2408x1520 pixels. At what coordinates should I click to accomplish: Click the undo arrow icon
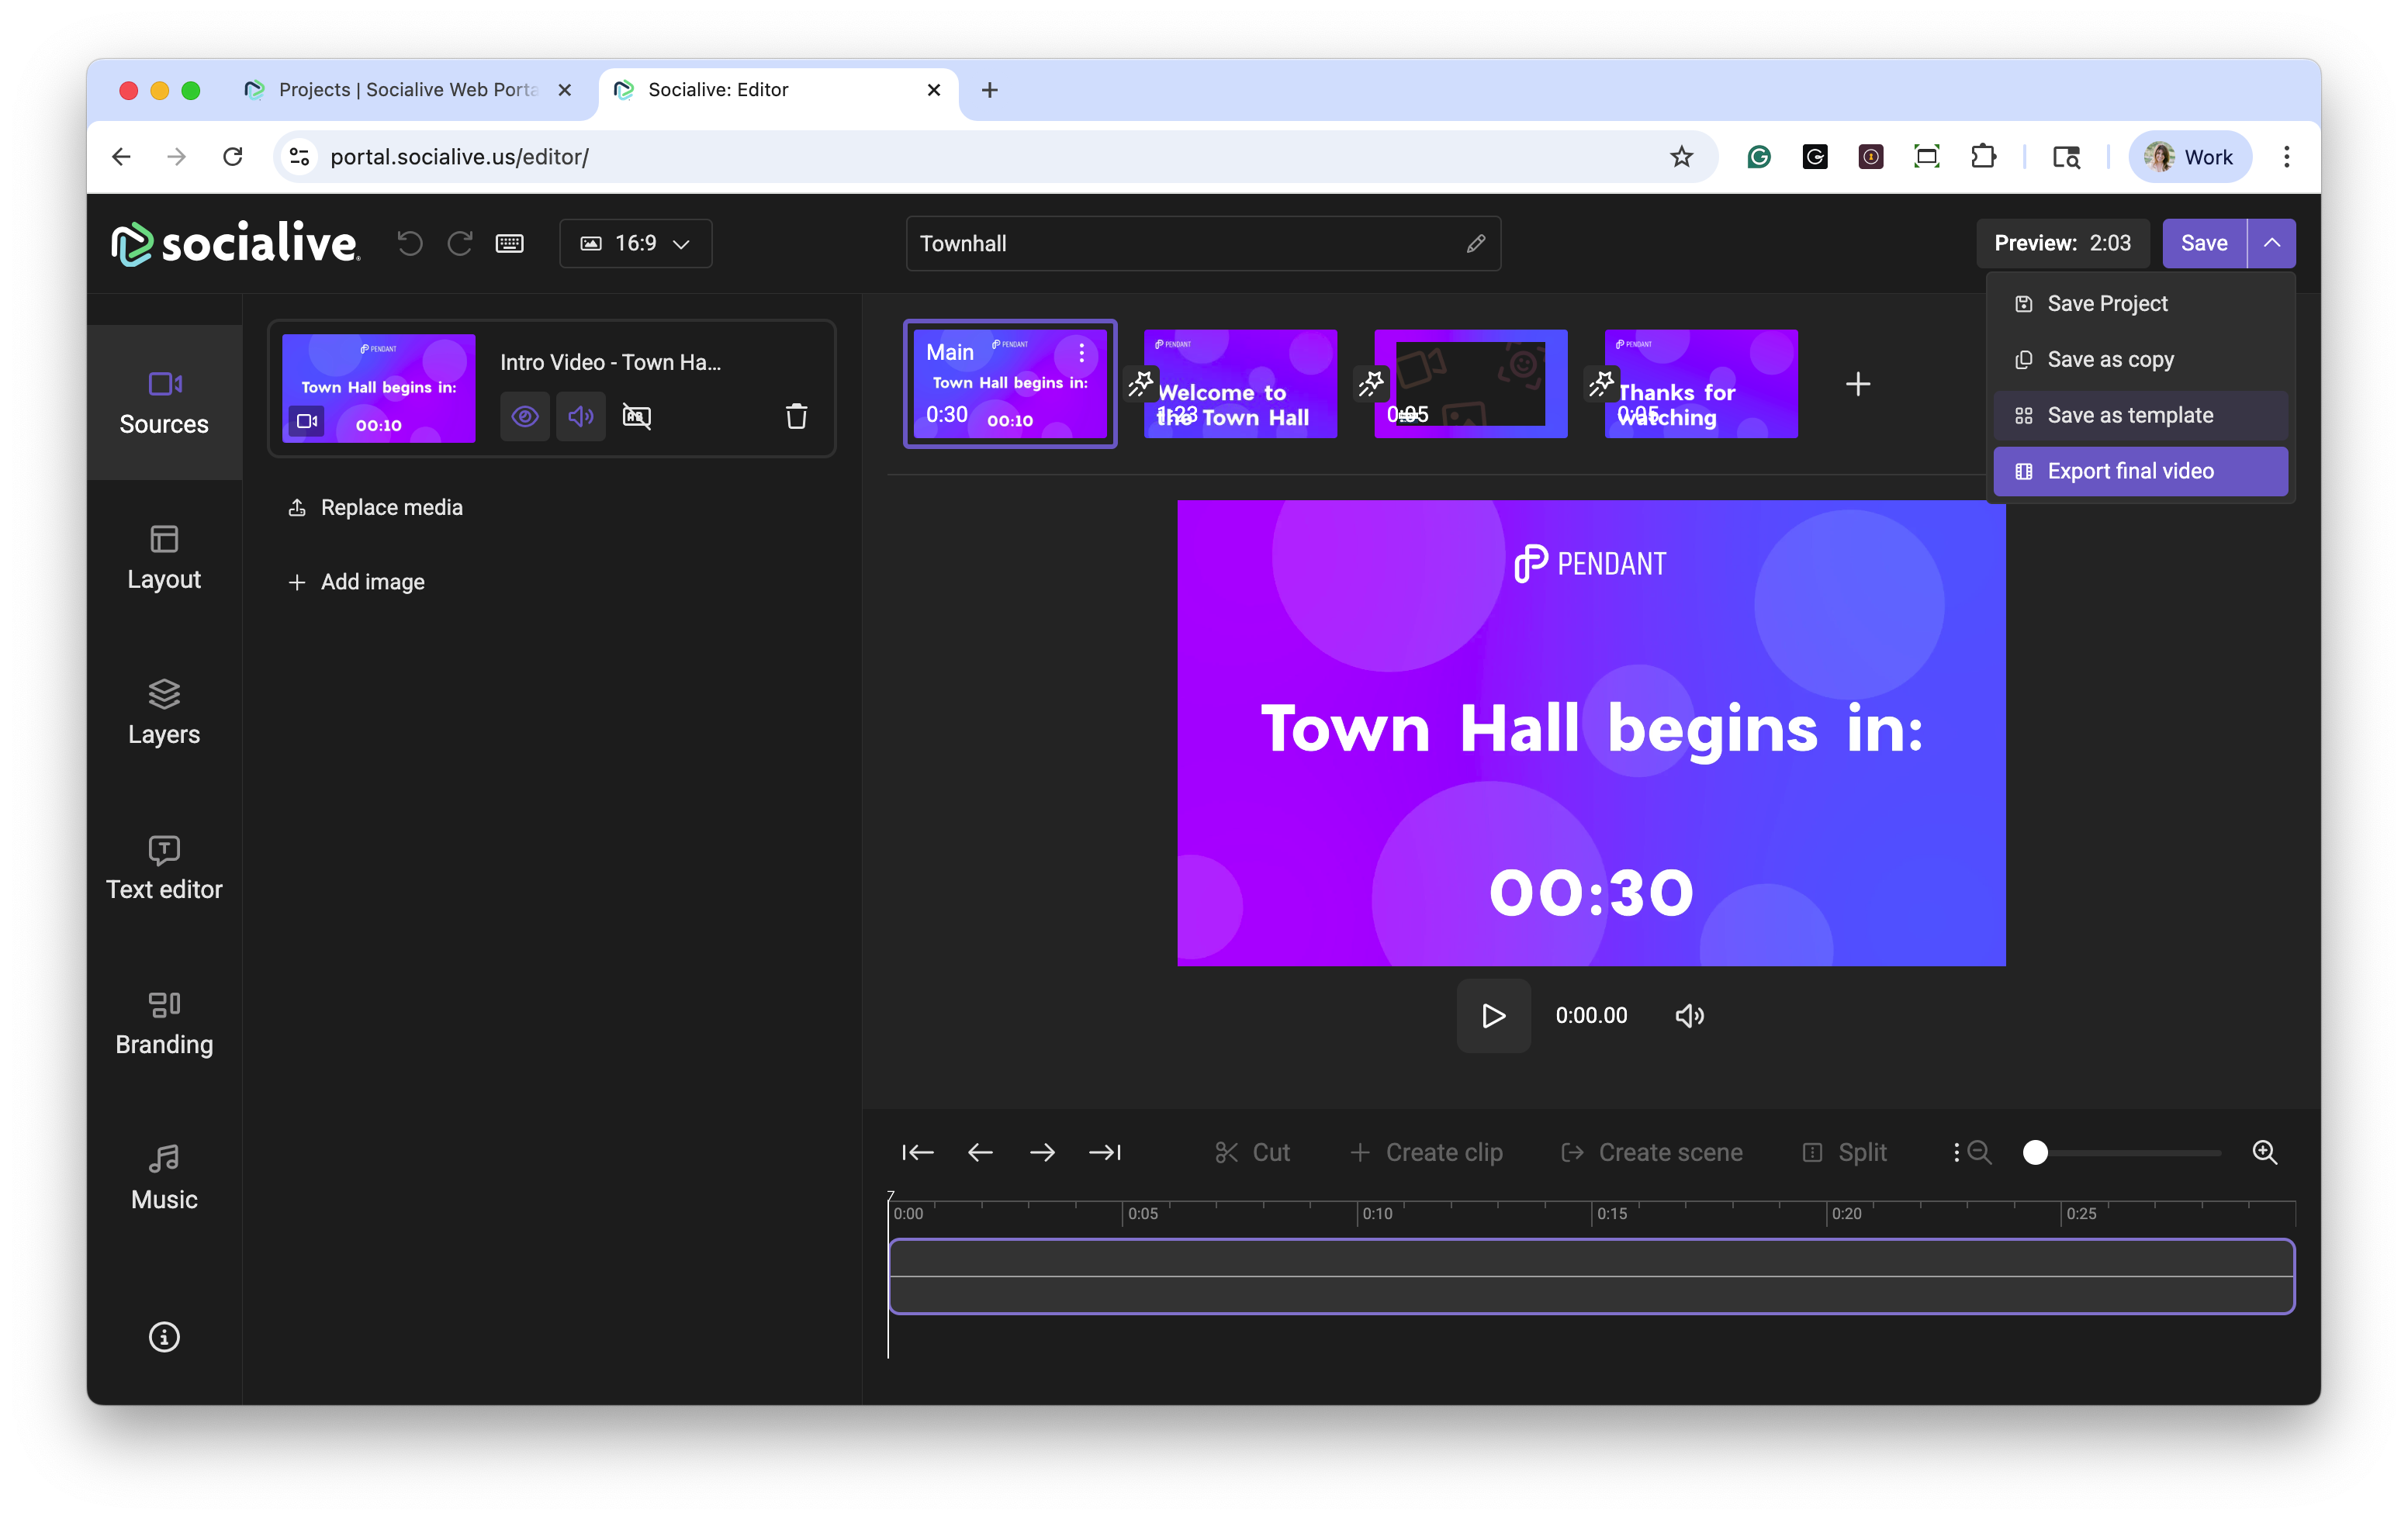click(409, 243)
